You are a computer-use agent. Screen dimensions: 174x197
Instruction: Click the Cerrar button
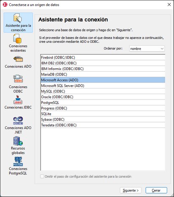[x=156, y=190]
